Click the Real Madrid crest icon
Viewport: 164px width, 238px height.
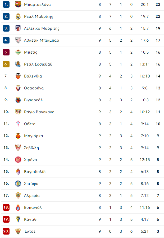pyautogui.click(x=18, y=16)
